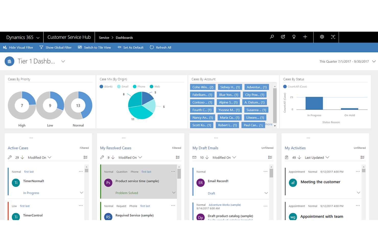
Task: Open Adventure Works (sample) link
Action: tap(225, 205)
